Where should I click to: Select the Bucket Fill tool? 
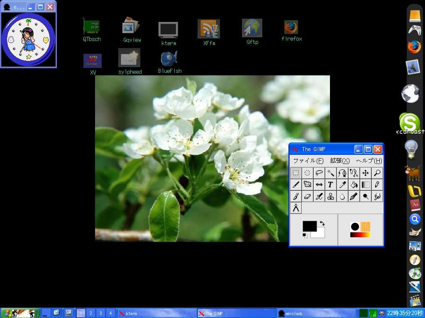(x=354, y=185)
